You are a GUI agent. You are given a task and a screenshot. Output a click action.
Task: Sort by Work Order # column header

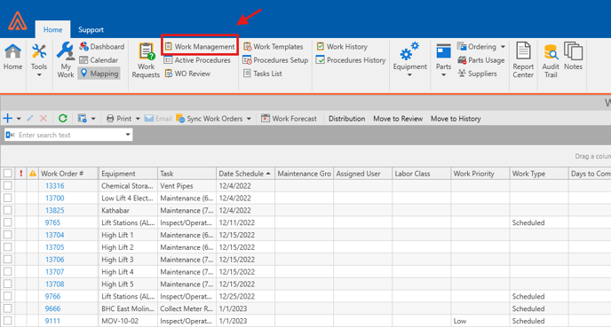pos(68,174)
